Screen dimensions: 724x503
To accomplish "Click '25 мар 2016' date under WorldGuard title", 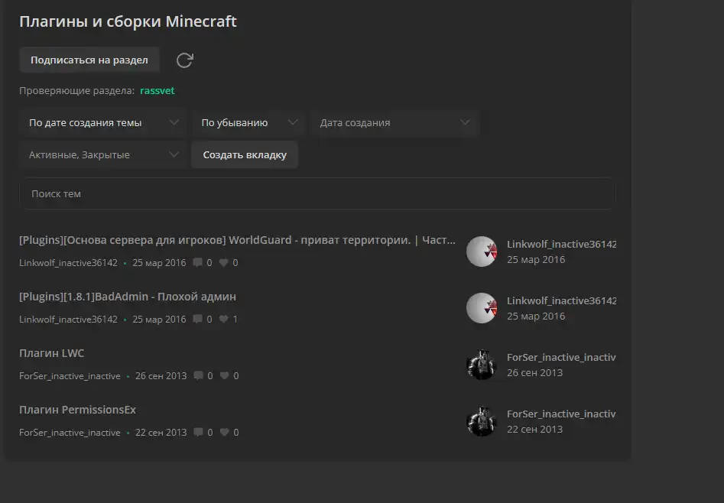I will point(159,263).
